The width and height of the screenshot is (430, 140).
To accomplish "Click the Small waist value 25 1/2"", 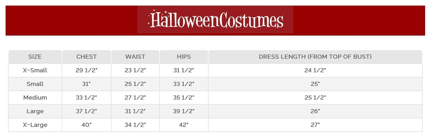I will (135, 84).
